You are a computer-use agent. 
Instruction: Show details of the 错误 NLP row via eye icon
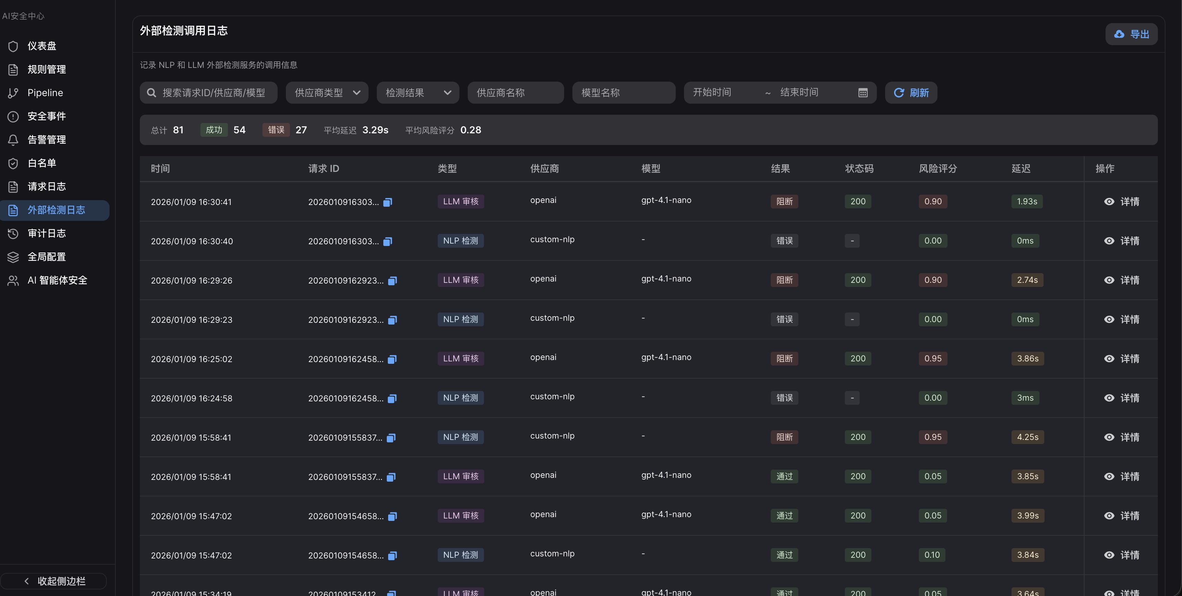[1109, 240]
